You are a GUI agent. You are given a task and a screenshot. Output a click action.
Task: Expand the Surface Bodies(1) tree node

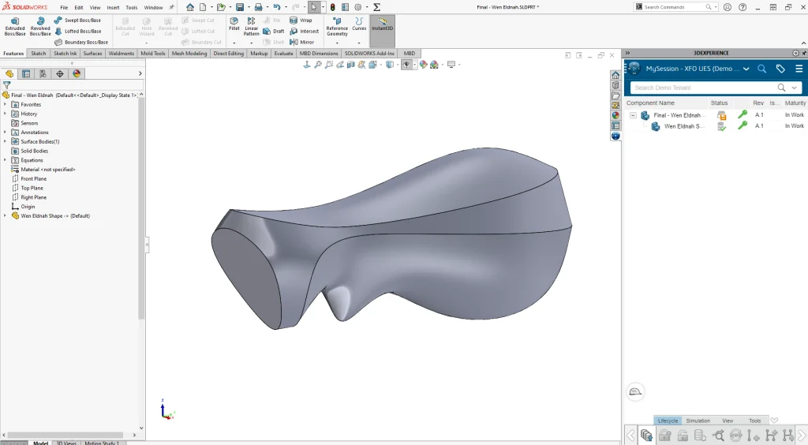tap(5, 142)
